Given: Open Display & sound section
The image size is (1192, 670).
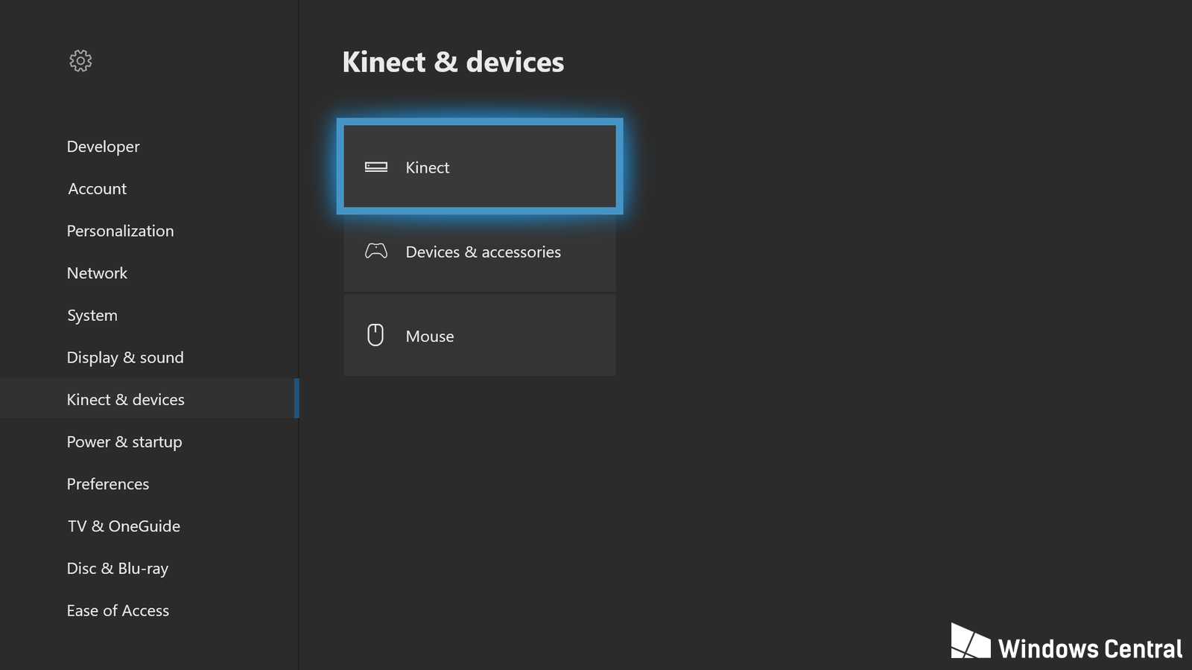Looking at the screenshot, I should 125,357.
